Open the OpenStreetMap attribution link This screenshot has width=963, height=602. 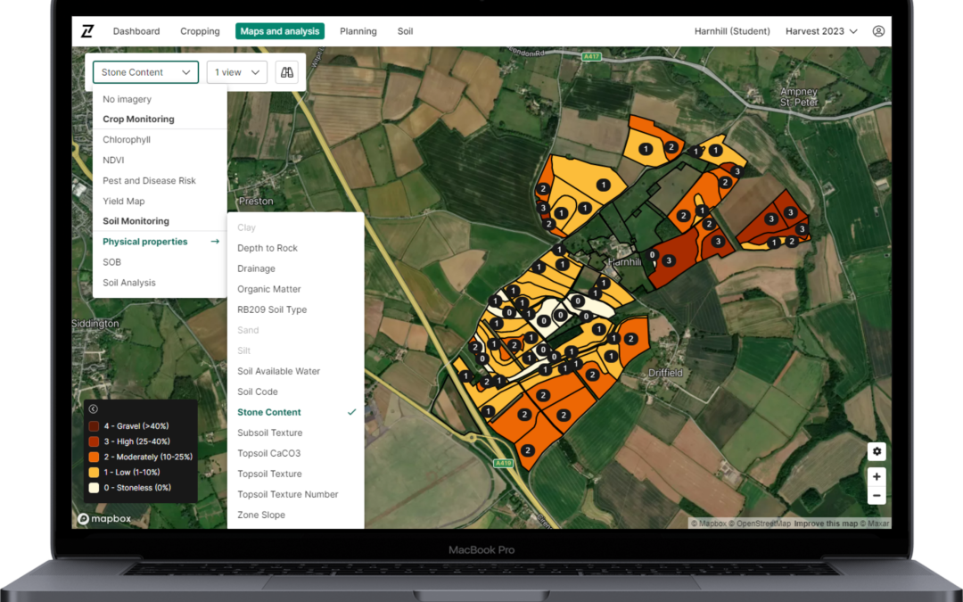[760, 524]
